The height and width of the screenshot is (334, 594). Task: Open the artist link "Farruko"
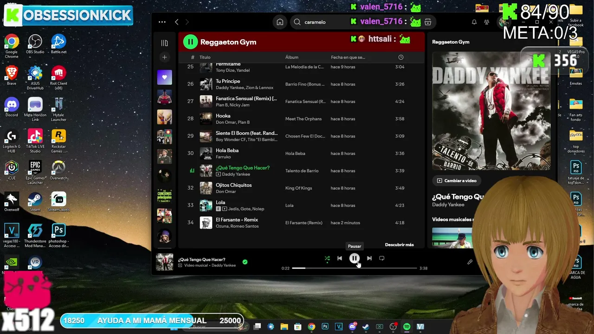(223, 157)
